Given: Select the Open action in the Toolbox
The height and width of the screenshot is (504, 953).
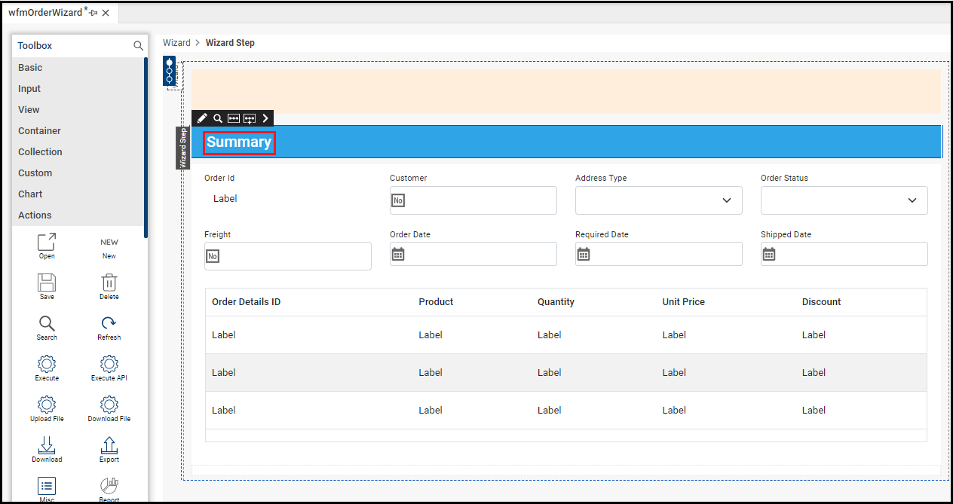Looking at the screenshot, I should coord(47,246).
